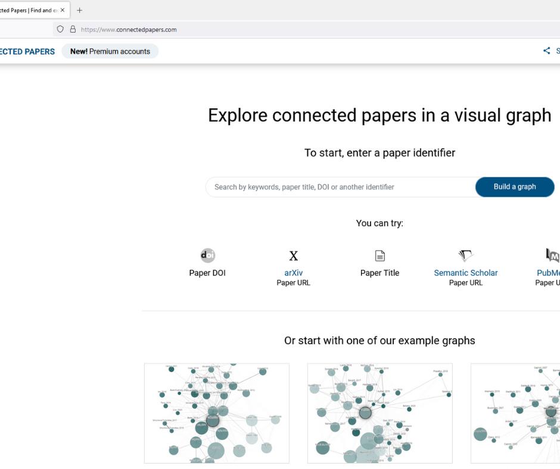Screen dimensions: 560x469
Task: Click the Paper Title label
Action: point(379,273)
